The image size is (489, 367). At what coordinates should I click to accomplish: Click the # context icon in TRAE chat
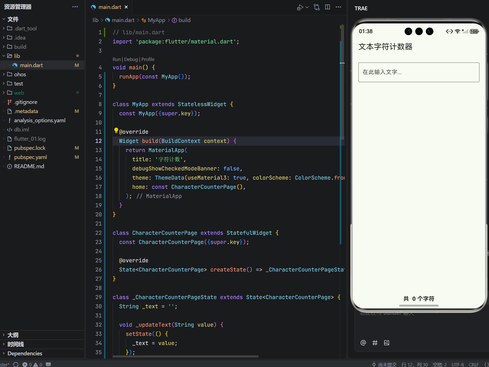coord(375,343)
